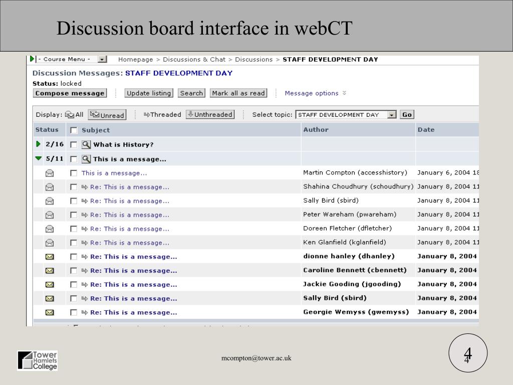Click reply arrow icon in Caroline Bennett row
Image resolution: width=513 pixels, height=385 pixels.
pos(84,271)
